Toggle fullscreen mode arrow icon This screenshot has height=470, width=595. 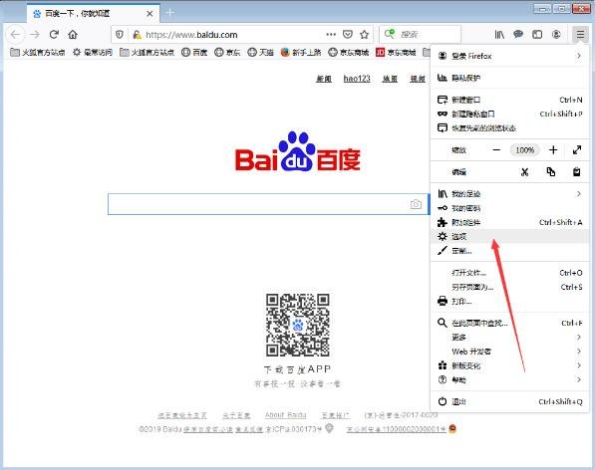pos(577,150)
